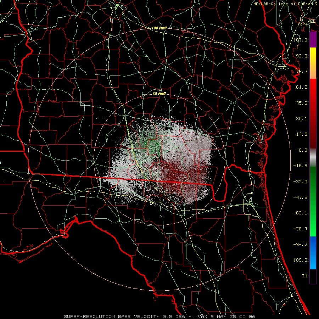Click the purple segment of the velocity color bar
Screen dimensions: 319x319
313,40
